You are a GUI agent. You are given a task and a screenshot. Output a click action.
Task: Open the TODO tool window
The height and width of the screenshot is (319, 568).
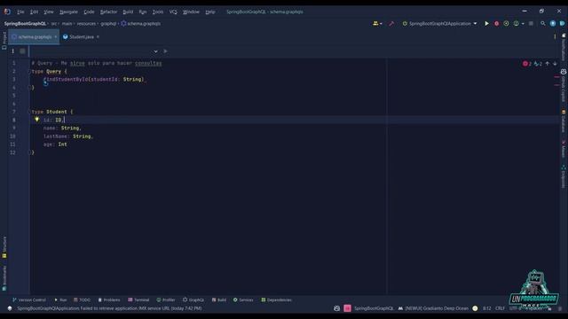click(82, 300)
